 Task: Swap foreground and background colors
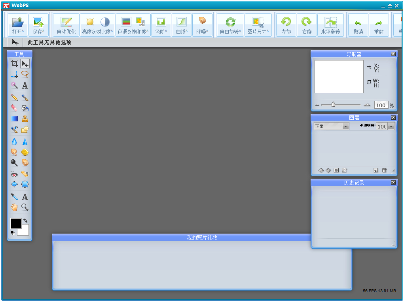pos(26,221)
